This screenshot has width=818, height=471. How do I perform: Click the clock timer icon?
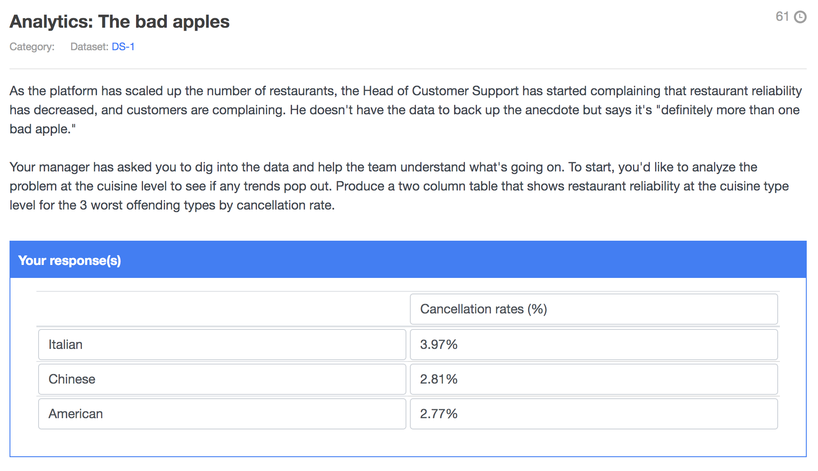click(800, 17)
